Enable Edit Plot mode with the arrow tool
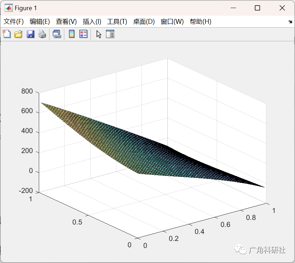This screenshot has height=263, width=295. [99, 34]
